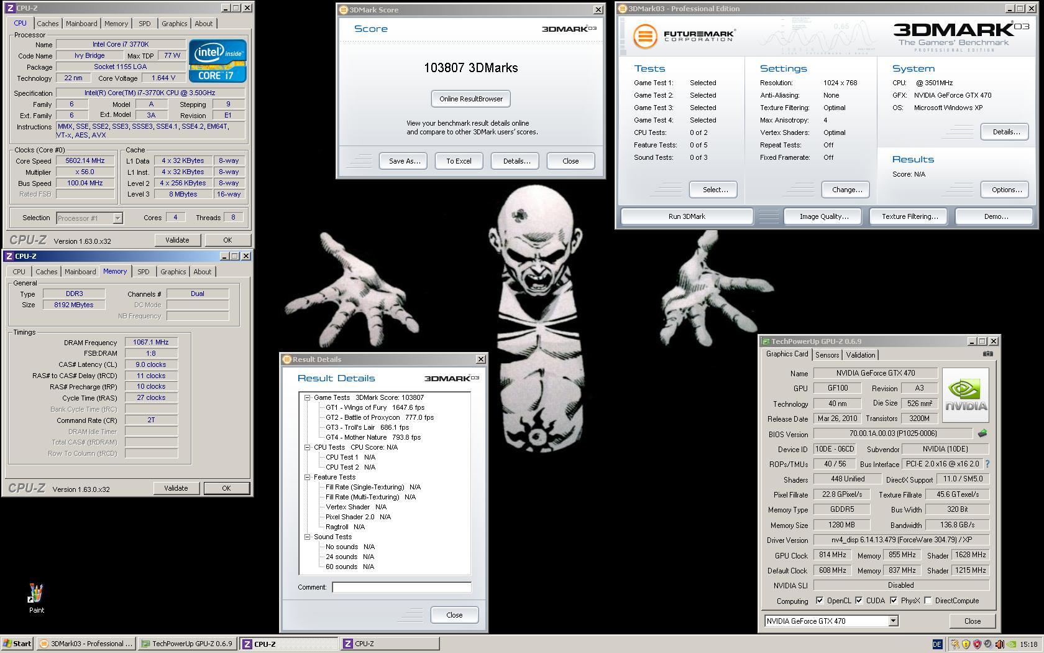Click Demo button in 3DMark03
Image resolution: width=1044 pixels, height=653 pixels.
pyautogui.click(x=994, y=216)
